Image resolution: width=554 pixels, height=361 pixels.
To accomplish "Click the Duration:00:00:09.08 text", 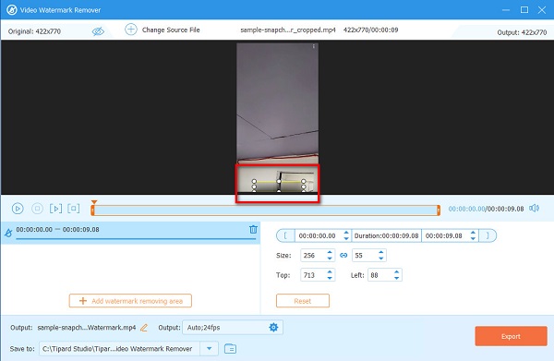I will point(387,235).
